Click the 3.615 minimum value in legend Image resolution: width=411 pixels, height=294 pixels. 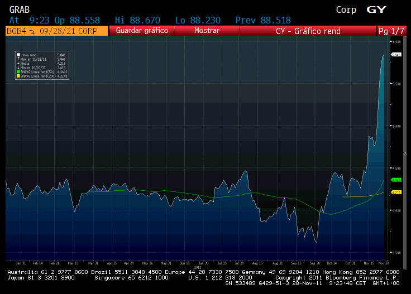[61, 68]
